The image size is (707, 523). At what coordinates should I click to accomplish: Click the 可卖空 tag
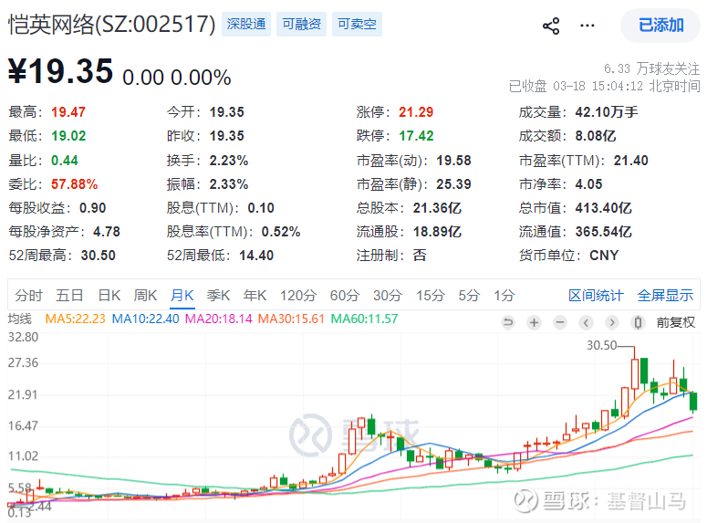click(x=357, y=24)
